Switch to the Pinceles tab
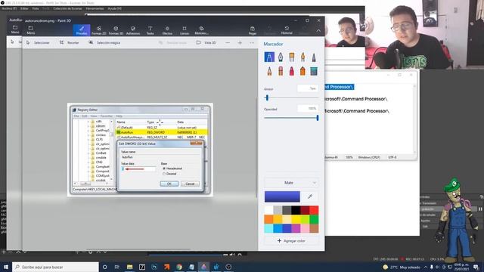This screenshot has width=484, height=272. (x=82, y=30)
